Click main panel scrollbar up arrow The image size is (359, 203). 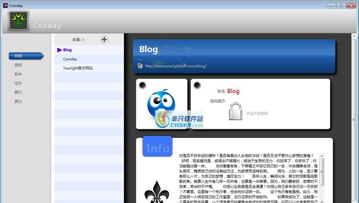[354, 36]
